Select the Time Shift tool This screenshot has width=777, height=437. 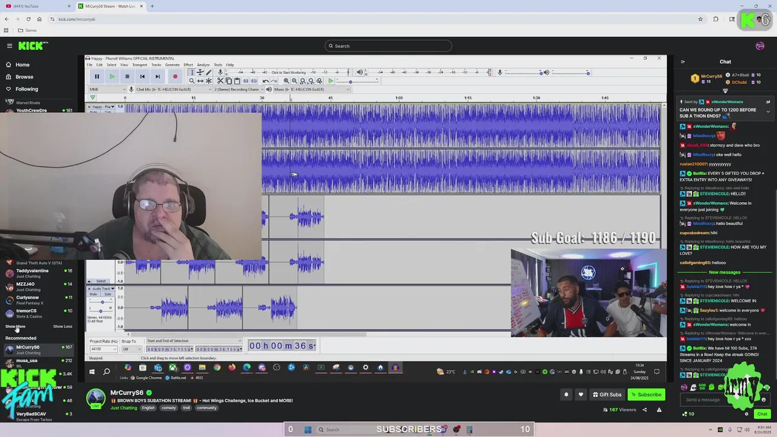click(x=200, y=81)
